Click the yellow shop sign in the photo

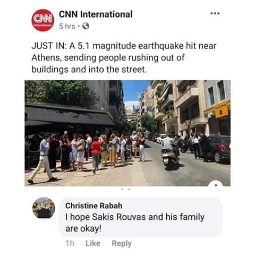222,110
